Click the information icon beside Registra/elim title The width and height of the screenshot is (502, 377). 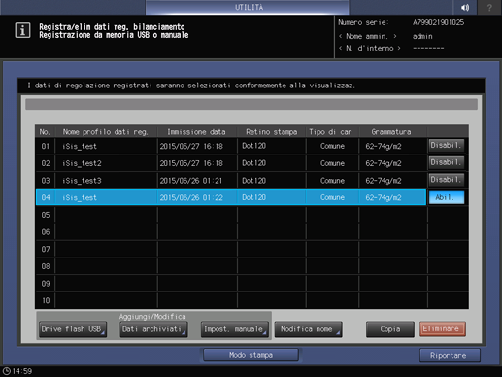[x=22, y=30]
